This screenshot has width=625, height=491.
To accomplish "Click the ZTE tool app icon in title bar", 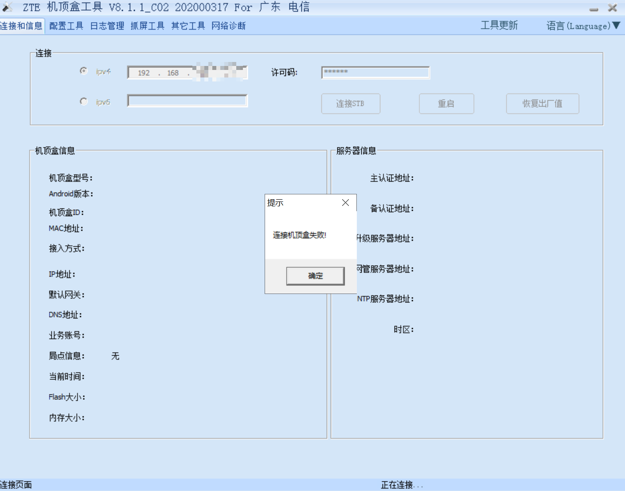I will coord(7,7).
